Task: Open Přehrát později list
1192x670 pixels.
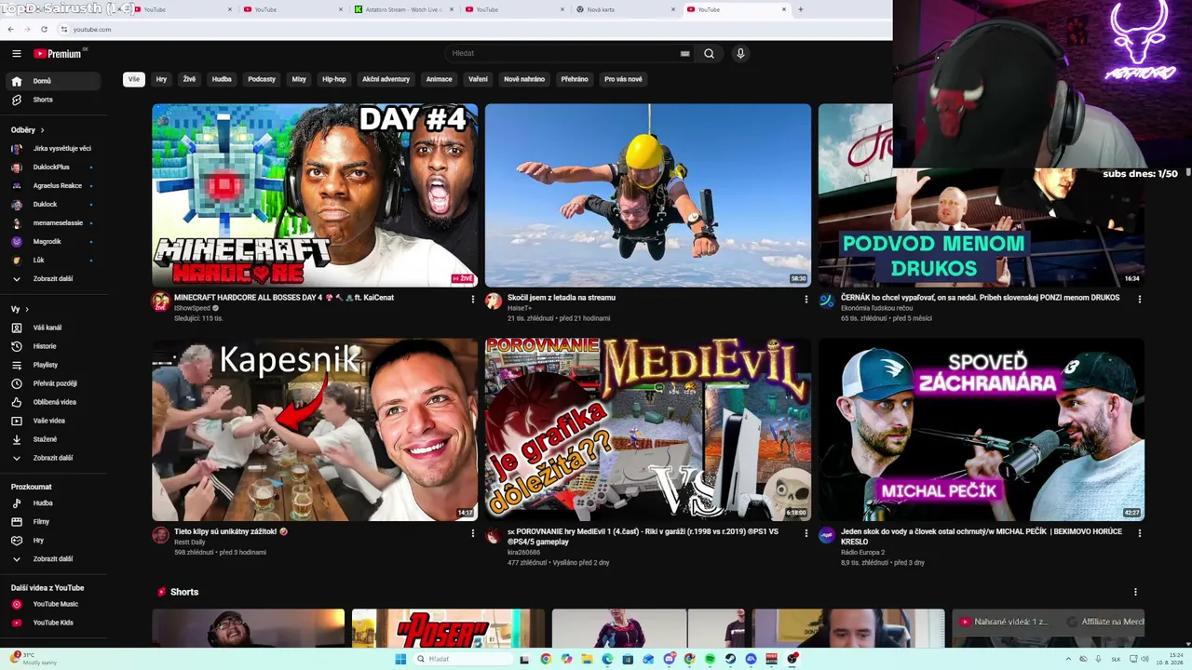Action: (x=52, y=383)
